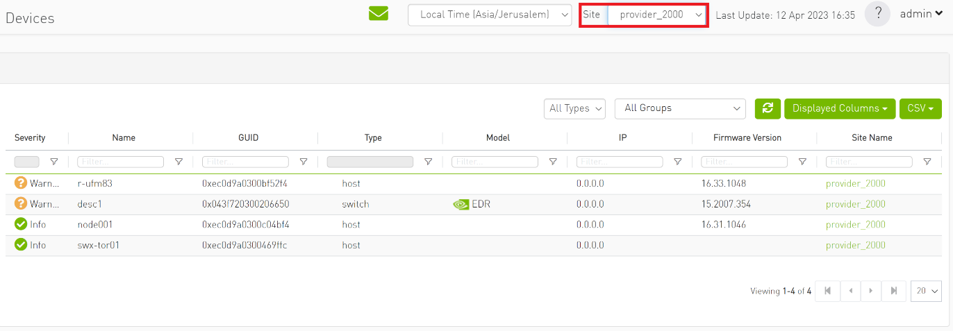This screenshot has height=331, width=953.
Task: Open the green envelope notifications icon
Action: click(378, 14)
